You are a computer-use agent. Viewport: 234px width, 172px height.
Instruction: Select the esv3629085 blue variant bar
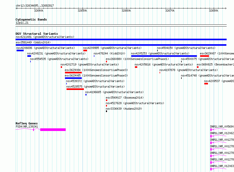(x=73, y=78)
